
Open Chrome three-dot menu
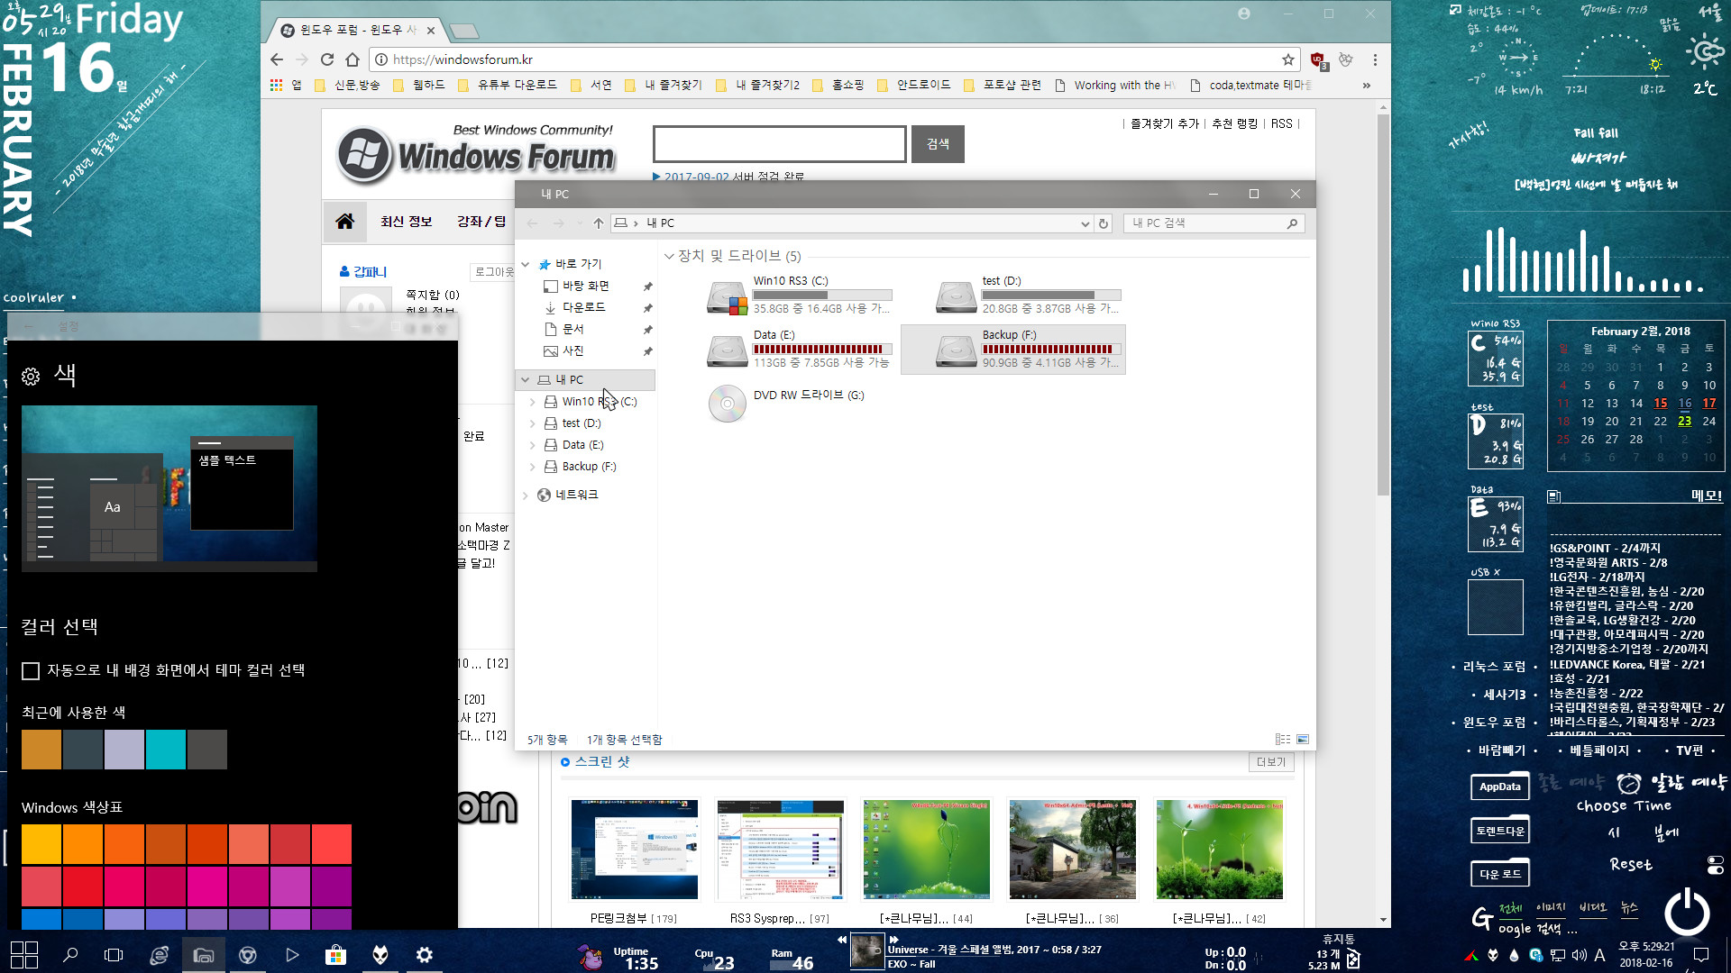pos(1375,59)
